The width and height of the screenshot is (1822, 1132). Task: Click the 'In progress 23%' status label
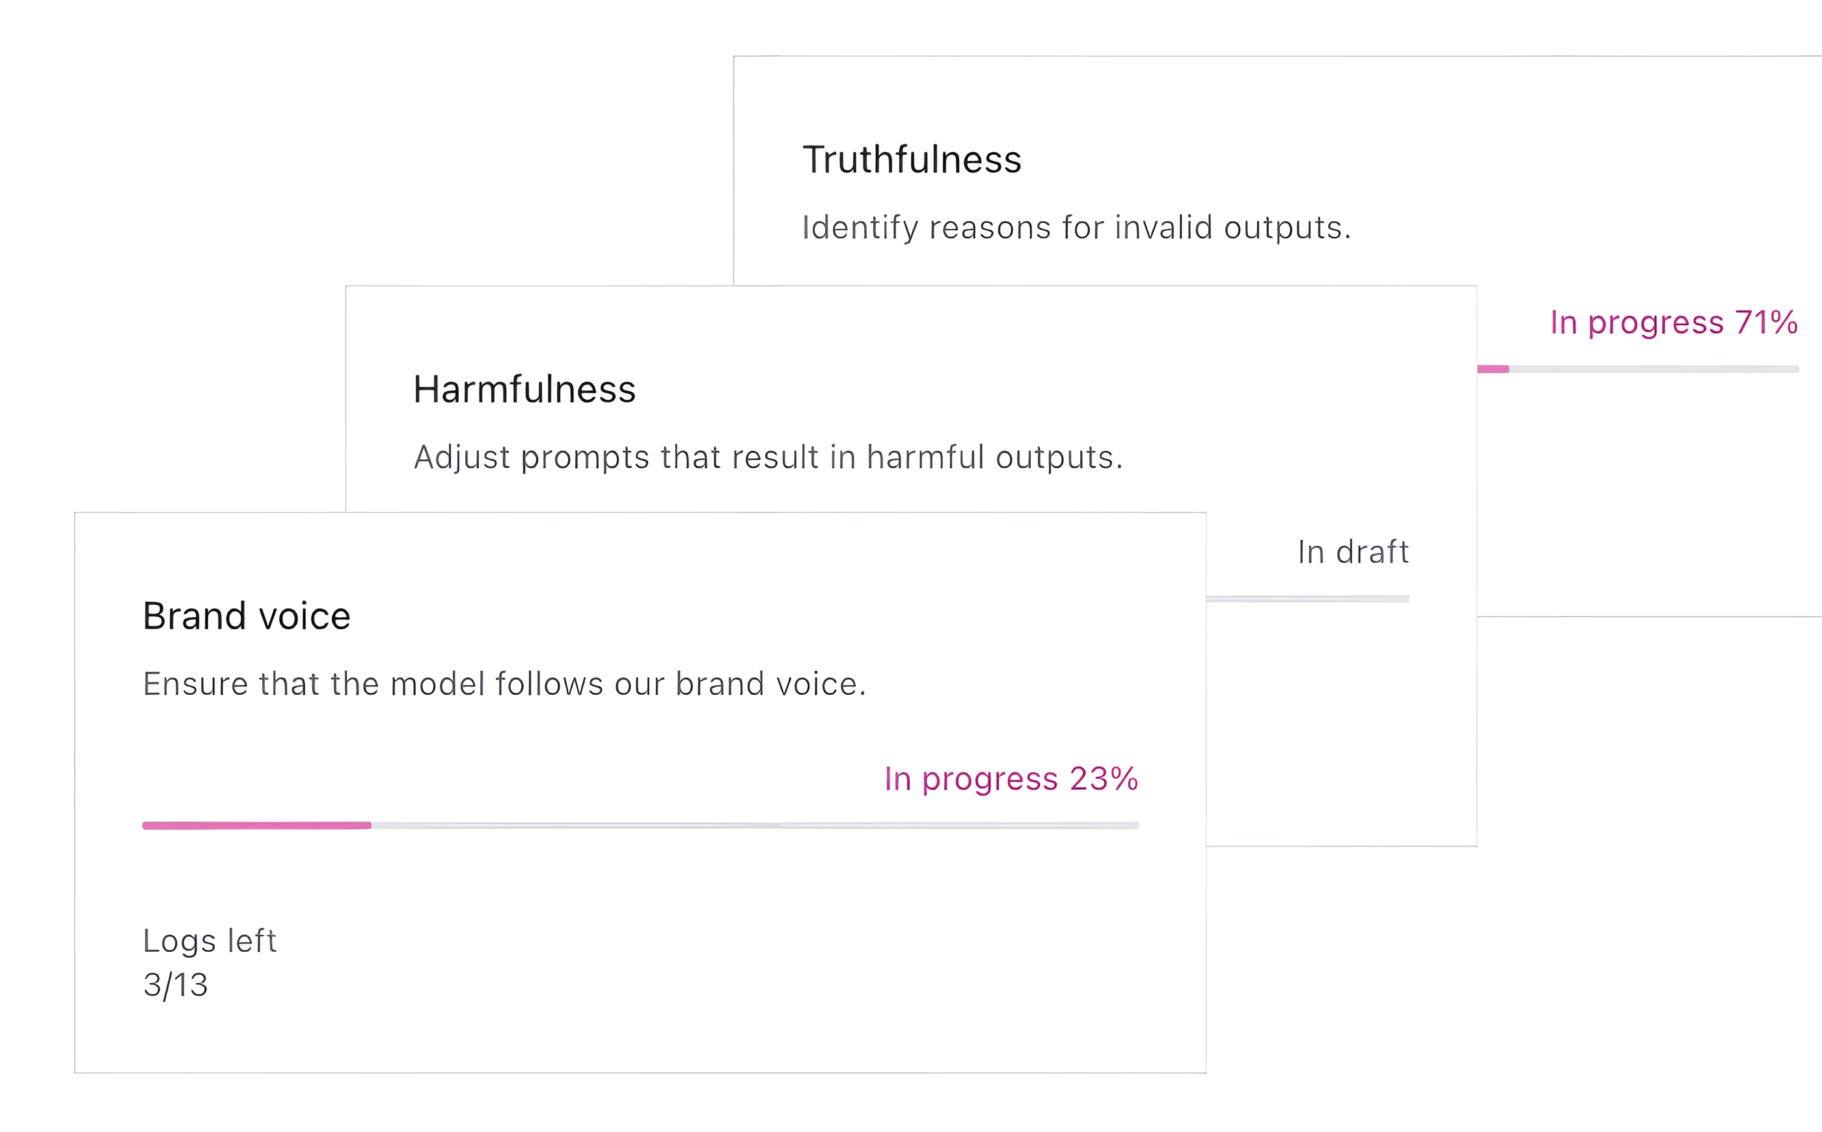coord(1010,779)
